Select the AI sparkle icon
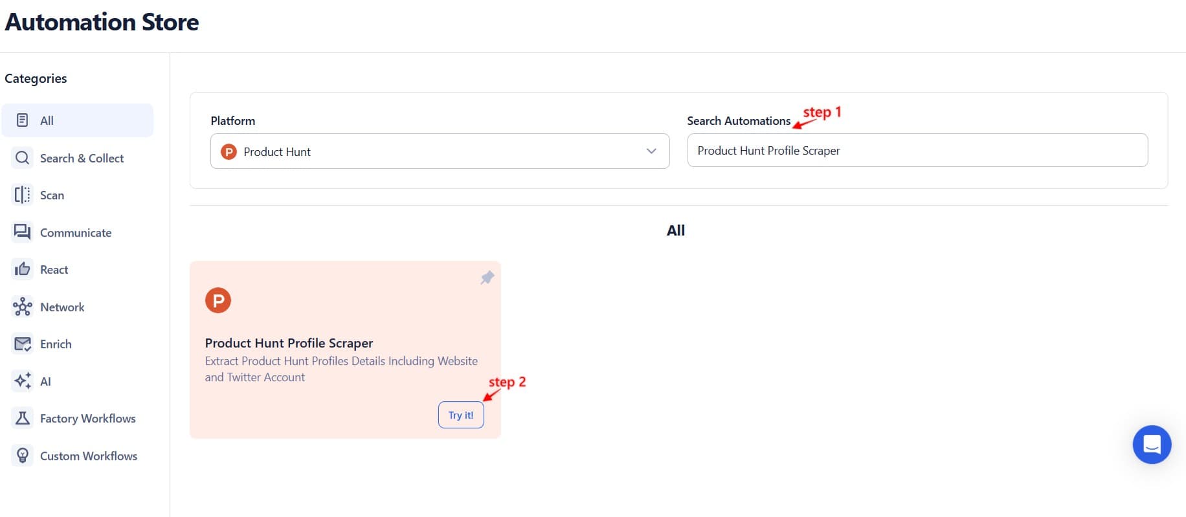Screen dimensions: 1186x517 22,381
